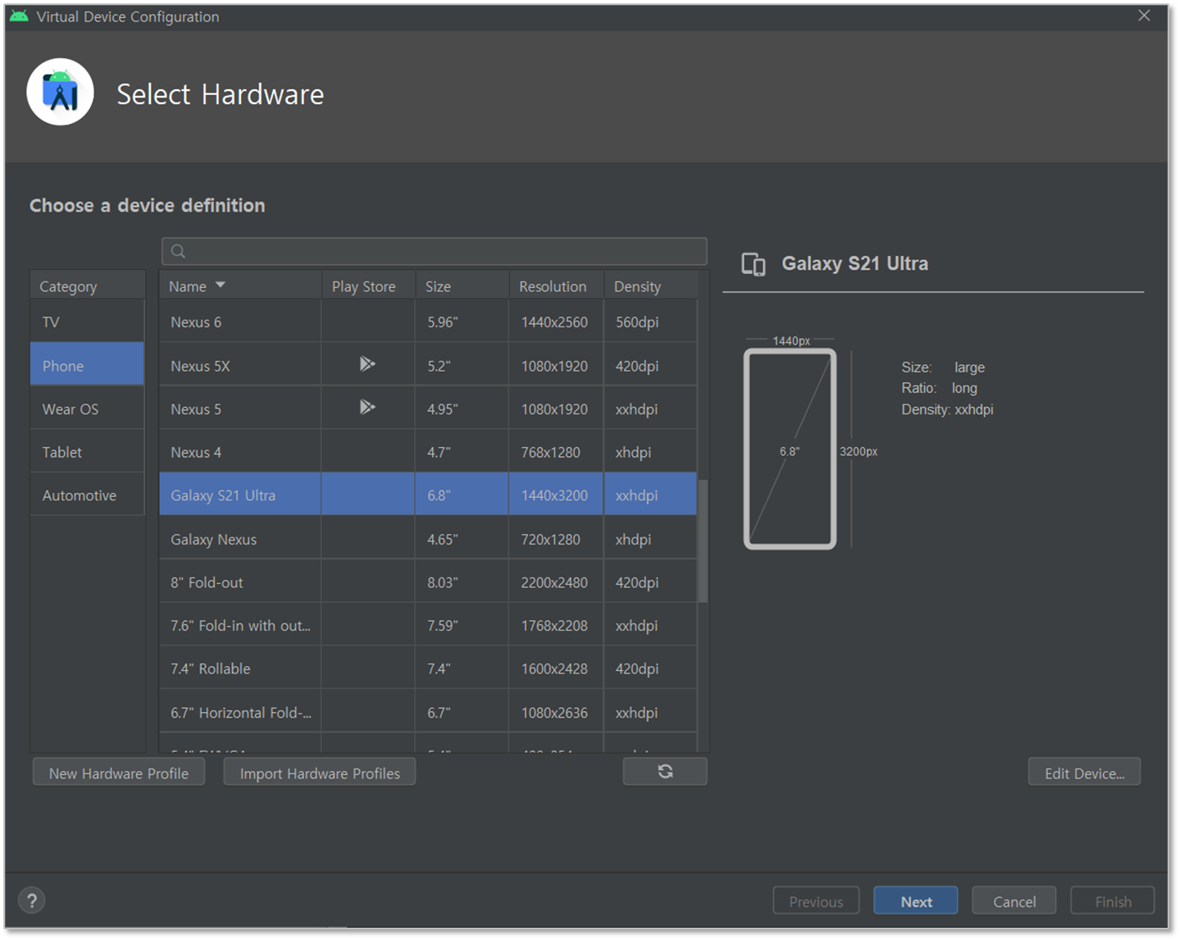Screen dimensions: 1180x940
Task: Click the Android icon in title bar
Action: [x=19, y=16]
